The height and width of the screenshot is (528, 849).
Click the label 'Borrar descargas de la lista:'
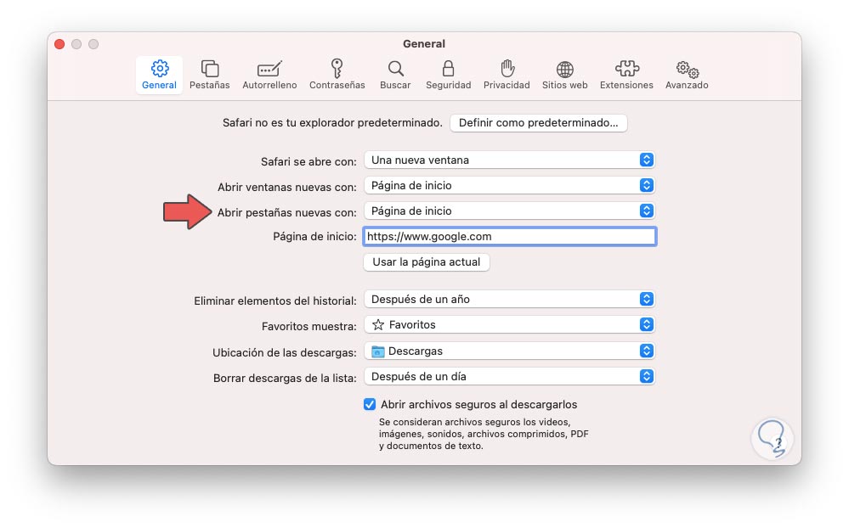pyautogui.click(x=285, y=378)
